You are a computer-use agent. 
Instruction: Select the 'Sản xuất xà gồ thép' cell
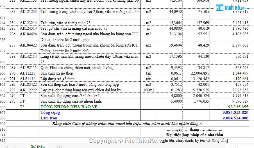[x=90, y=73]
